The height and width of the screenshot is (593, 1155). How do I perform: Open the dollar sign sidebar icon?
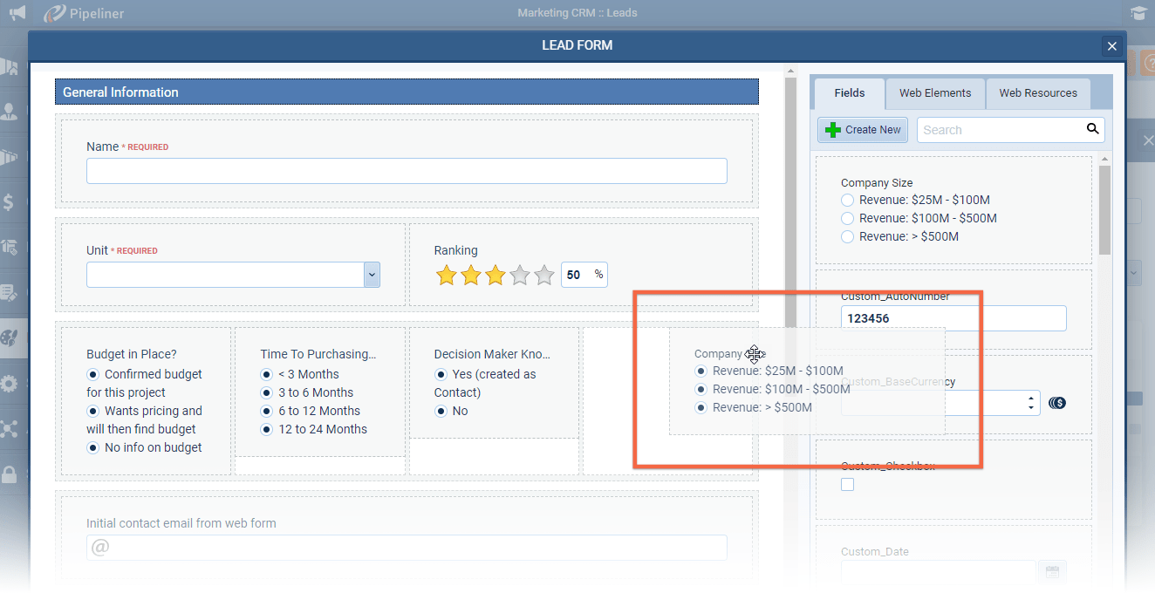tap(10, 202)
